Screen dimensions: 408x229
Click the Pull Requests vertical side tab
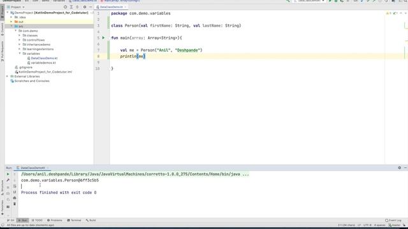tap(3, 51)
